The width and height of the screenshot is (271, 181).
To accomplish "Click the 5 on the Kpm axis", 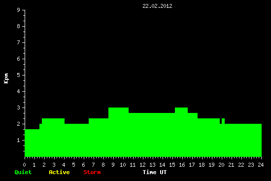I will 19,75.
